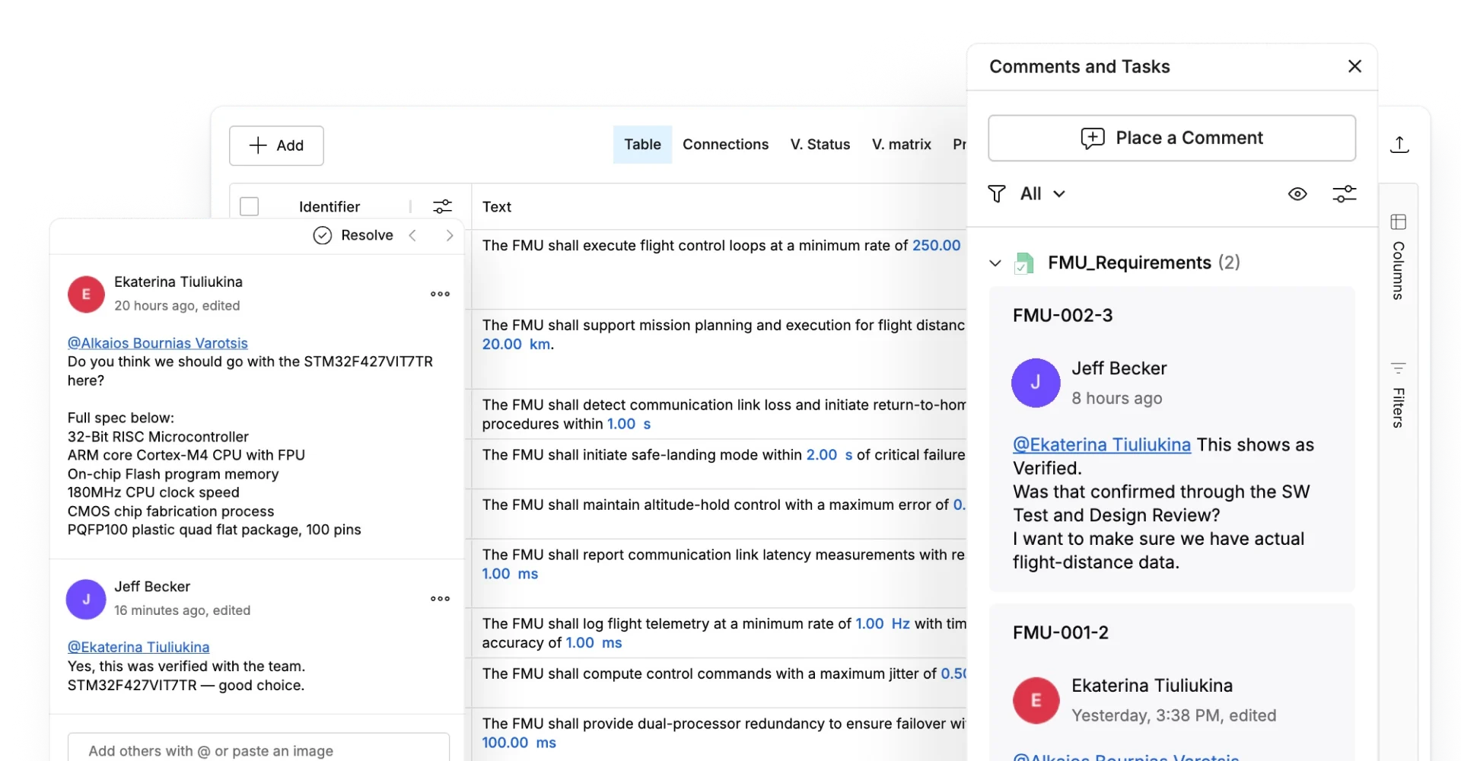The image size is (1461, 761).
Task: Click Jeff Becker's avatar in the thread popup
Action: [x=86, y=599]
